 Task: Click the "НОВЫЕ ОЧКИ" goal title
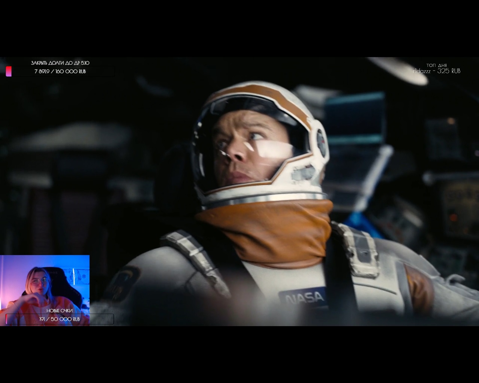tap(60, 311)
